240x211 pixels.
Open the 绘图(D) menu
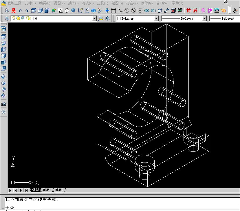pos(117,3)
